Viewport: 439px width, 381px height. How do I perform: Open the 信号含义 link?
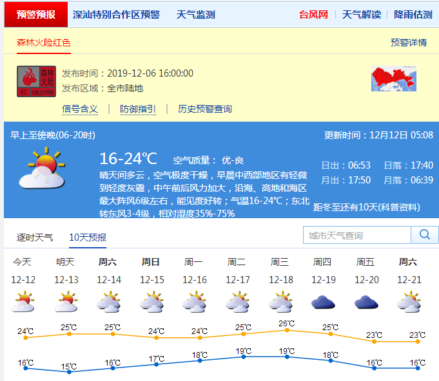click(x=80, y=109)
